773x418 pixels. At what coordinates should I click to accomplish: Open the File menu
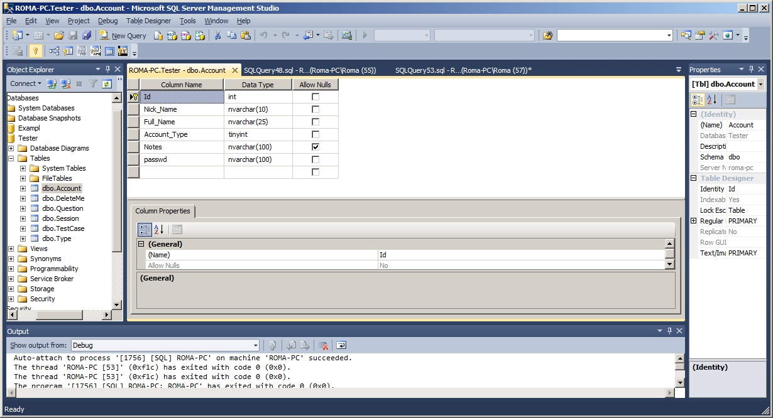(x=11, y=21)
